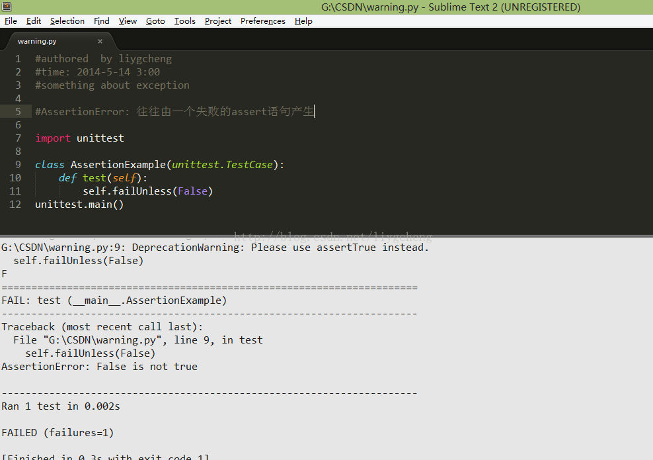The height and width of the screenshot is (460, 653).
Task: Click the 'False' literal on line 11
Action: [192, 191]
